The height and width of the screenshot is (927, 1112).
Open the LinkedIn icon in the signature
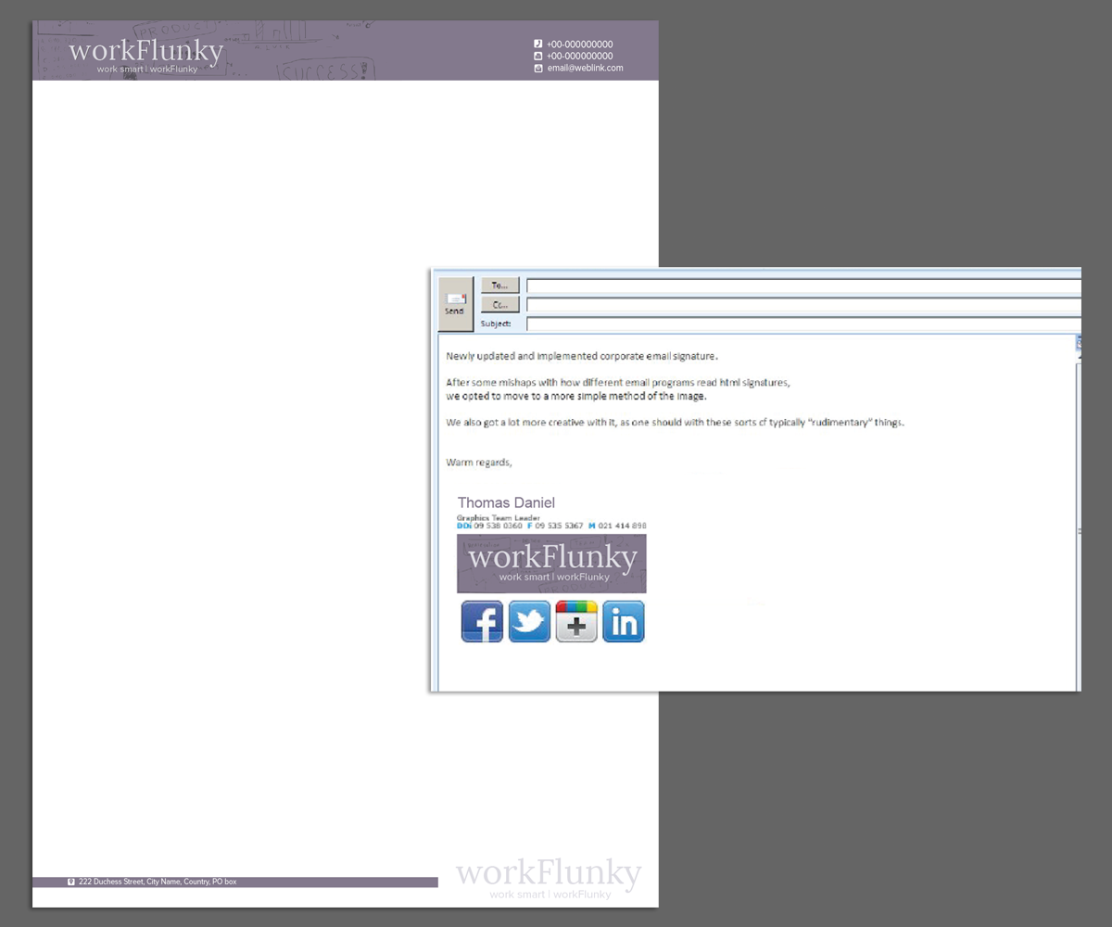point(624,621)
